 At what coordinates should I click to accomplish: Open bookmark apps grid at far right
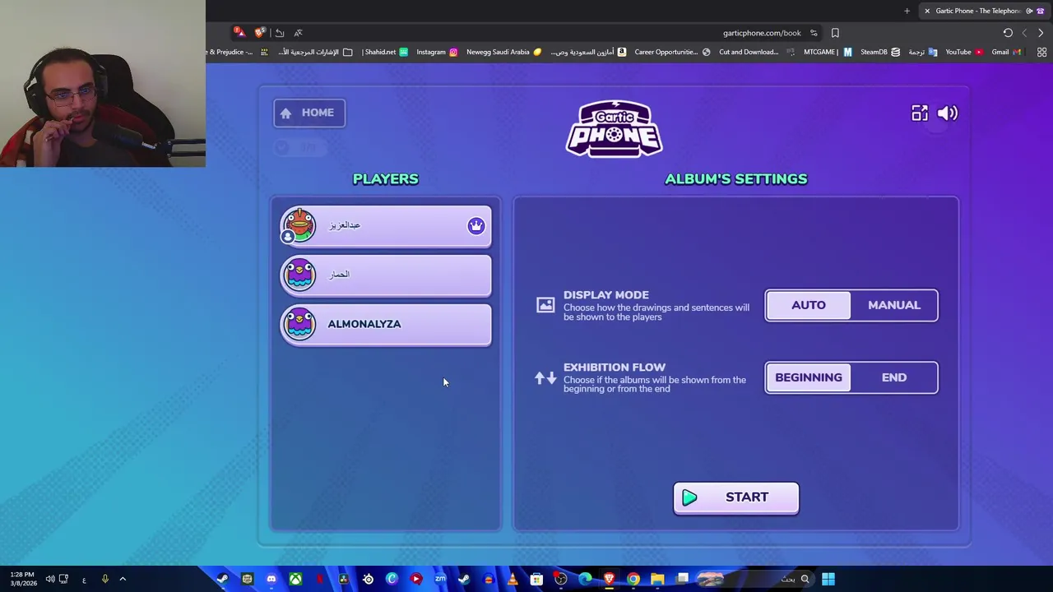(1041, 52)
